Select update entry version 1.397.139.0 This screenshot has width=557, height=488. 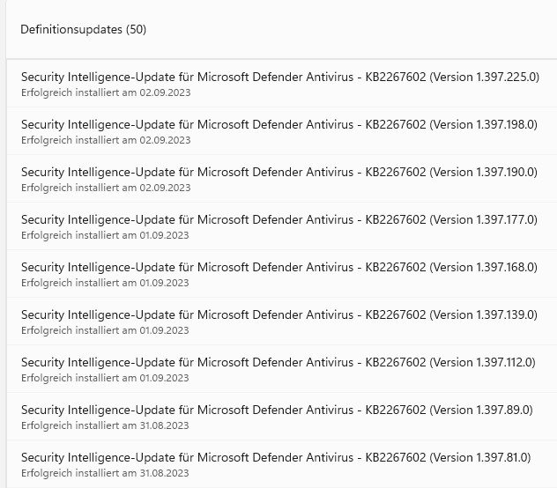(x=279, y=315)
